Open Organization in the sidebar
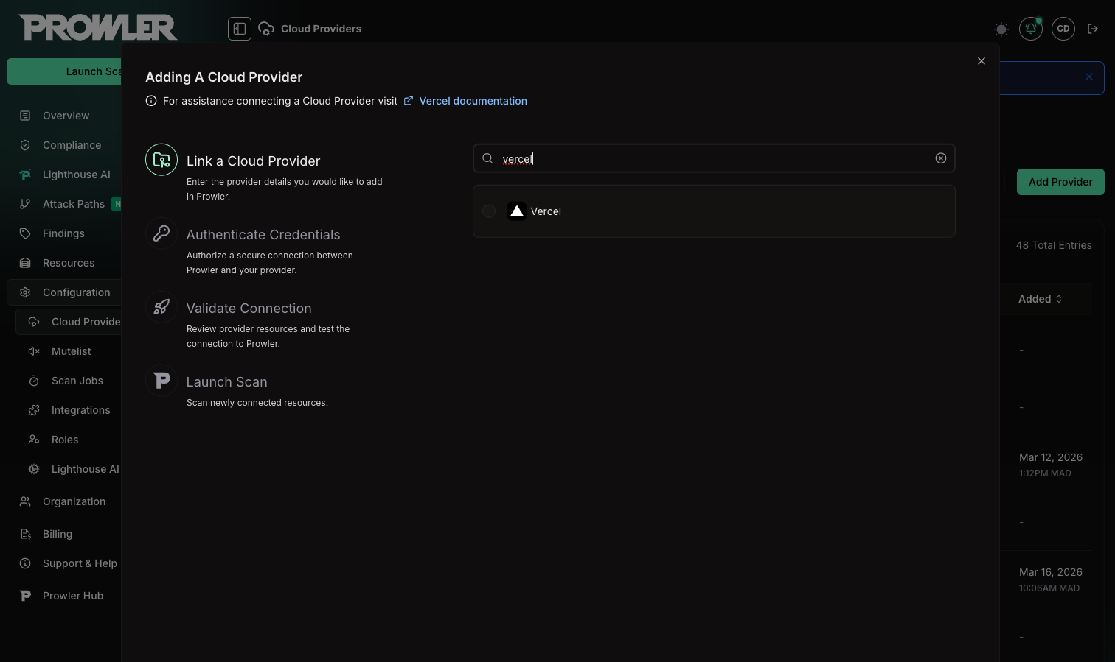The image size is (1115, 662). [x=74, y=501]
